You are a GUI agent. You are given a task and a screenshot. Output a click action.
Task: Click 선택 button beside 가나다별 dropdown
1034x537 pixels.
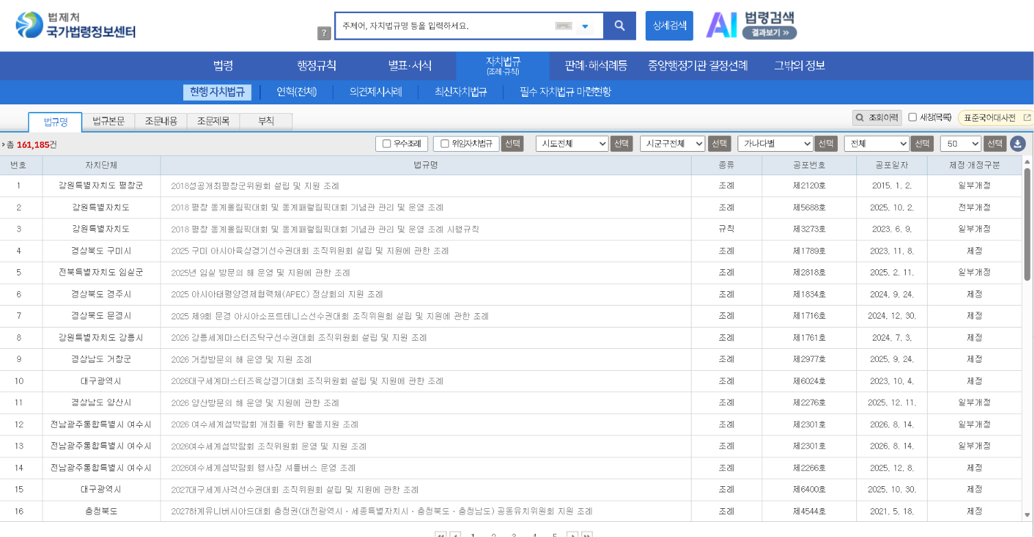tap(826, 144)
